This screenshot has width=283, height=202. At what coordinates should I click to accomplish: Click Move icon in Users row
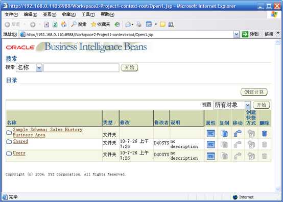point(238,156)
